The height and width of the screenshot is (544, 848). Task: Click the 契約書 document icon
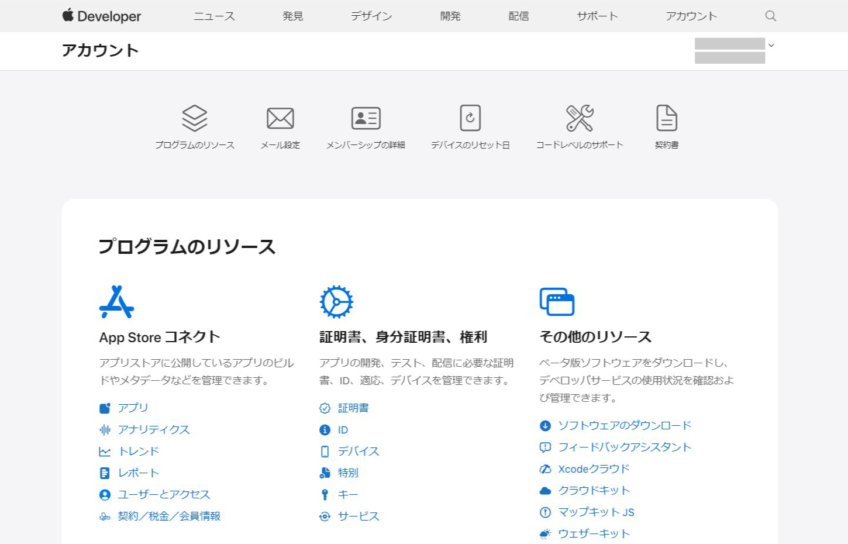pyautogui.click(x=666, y=118)
